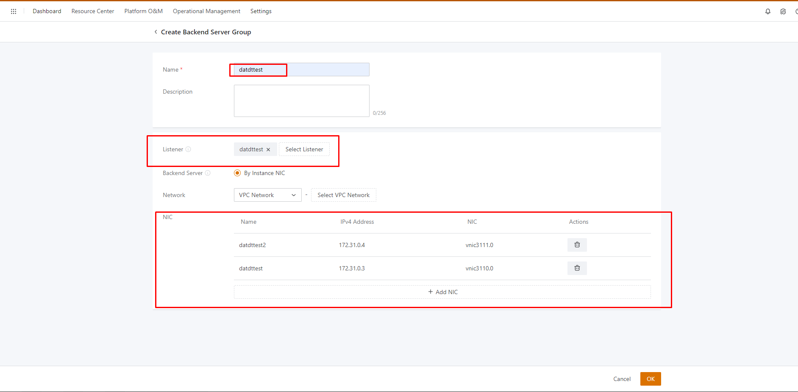Expand the VPC Network dropdown
Image resolution: width=798 pixels, height=392 pixels.
coord(267,195)
